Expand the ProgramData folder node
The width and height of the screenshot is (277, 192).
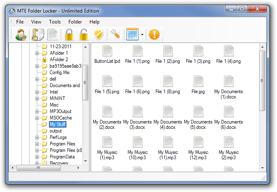[x=37, y=157]
